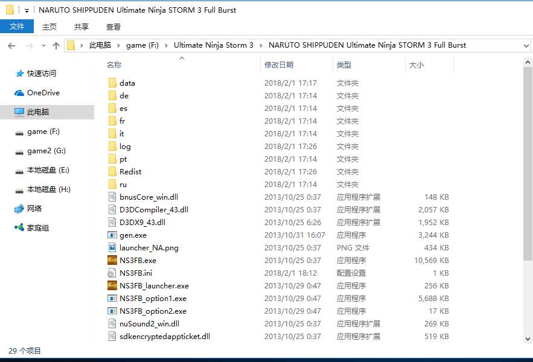Image resolution: width=533 pixels, height=362 pixels.
Task: Click the 29 个项目 status text
Action: click(25, 351)
